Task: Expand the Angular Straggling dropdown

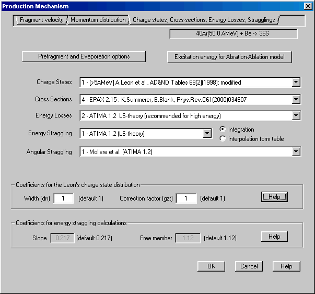Action: (296, 151)
